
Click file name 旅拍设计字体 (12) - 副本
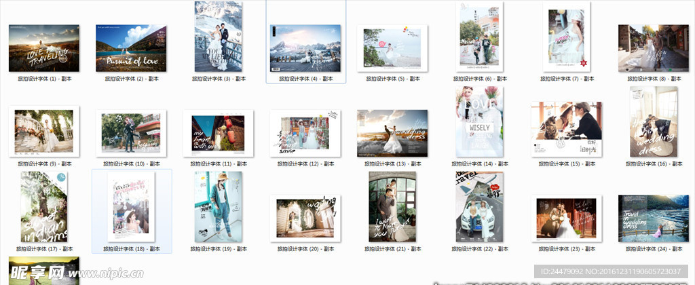(x=306, y=164)
